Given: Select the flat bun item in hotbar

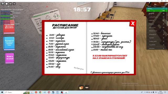Looking at the screenshot, I should (87, 88).
